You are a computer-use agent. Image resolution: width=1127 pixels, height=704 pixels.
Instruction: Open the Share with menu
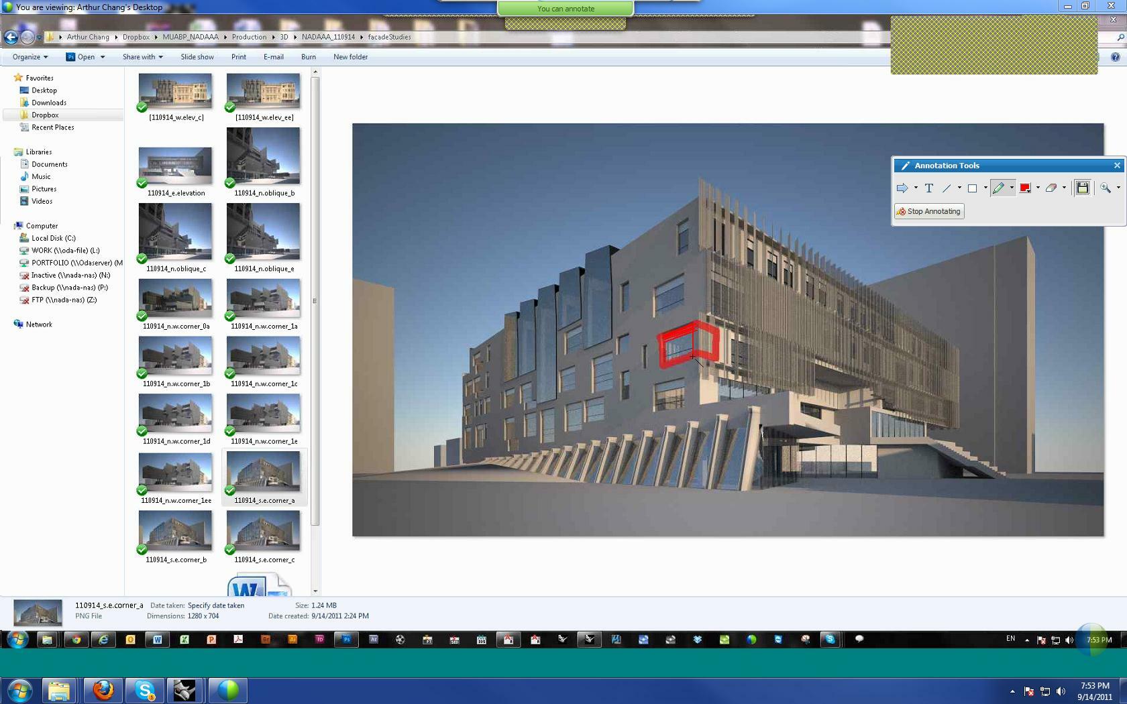pyautogui.click(x=142, y=57)
